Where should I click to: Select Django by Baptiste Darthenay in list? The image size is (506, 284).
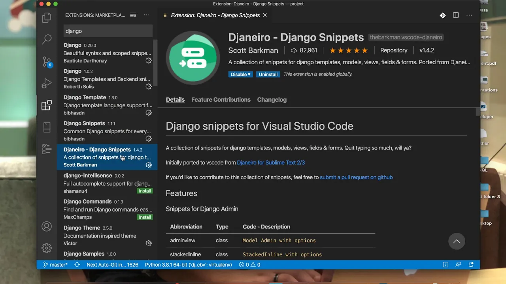tap(108, 53)
